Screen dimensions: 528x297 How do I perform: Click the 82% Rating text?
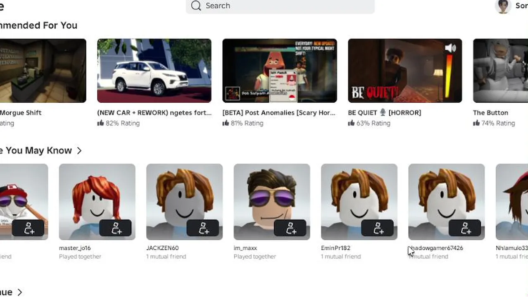pyautogui.click(x=123, y=123)
